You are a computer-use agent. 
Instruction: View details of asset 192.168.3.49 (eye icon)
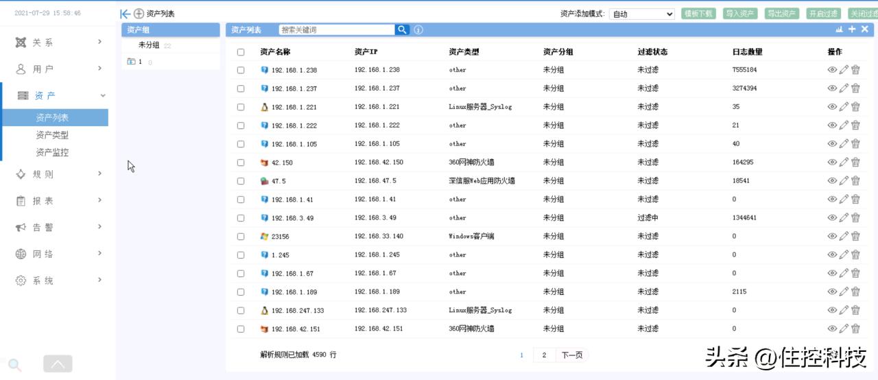point(832,217)
